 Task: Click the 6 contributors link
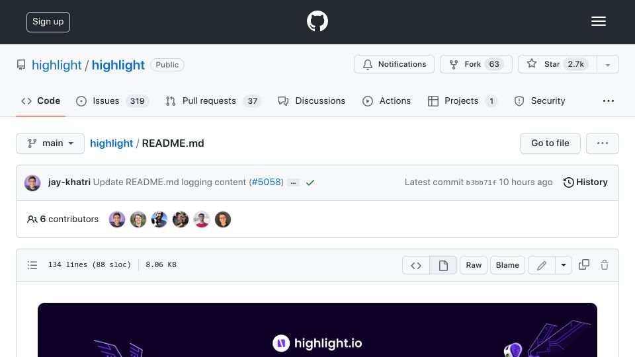(x=63, y=219)
